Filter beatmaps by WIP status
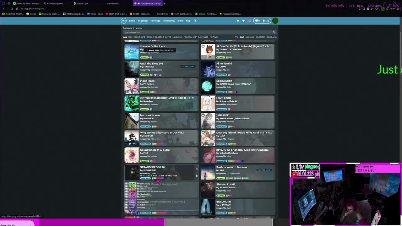Viewport: 402px width, 226px height. pyautogui.click(x=195, y=37)
